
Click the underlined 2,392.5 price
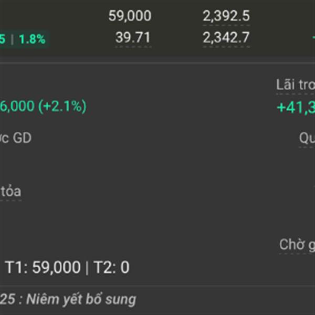pyautogui.click(x=226, y=16)
